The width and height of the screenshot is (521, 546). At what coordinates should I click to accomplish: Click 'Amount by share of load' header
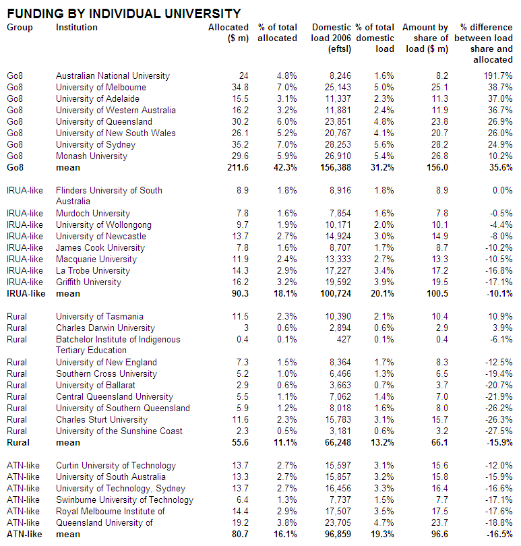(x=425, y=38)
